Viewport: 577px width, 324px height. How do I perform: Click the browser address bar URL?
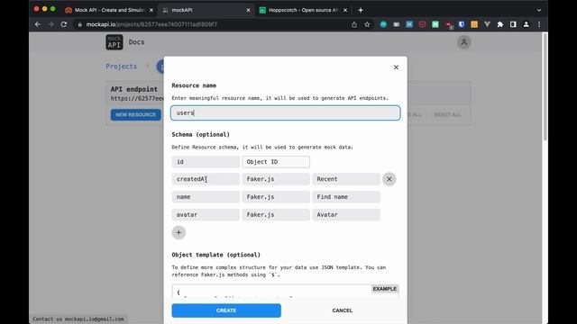point(151,24)
